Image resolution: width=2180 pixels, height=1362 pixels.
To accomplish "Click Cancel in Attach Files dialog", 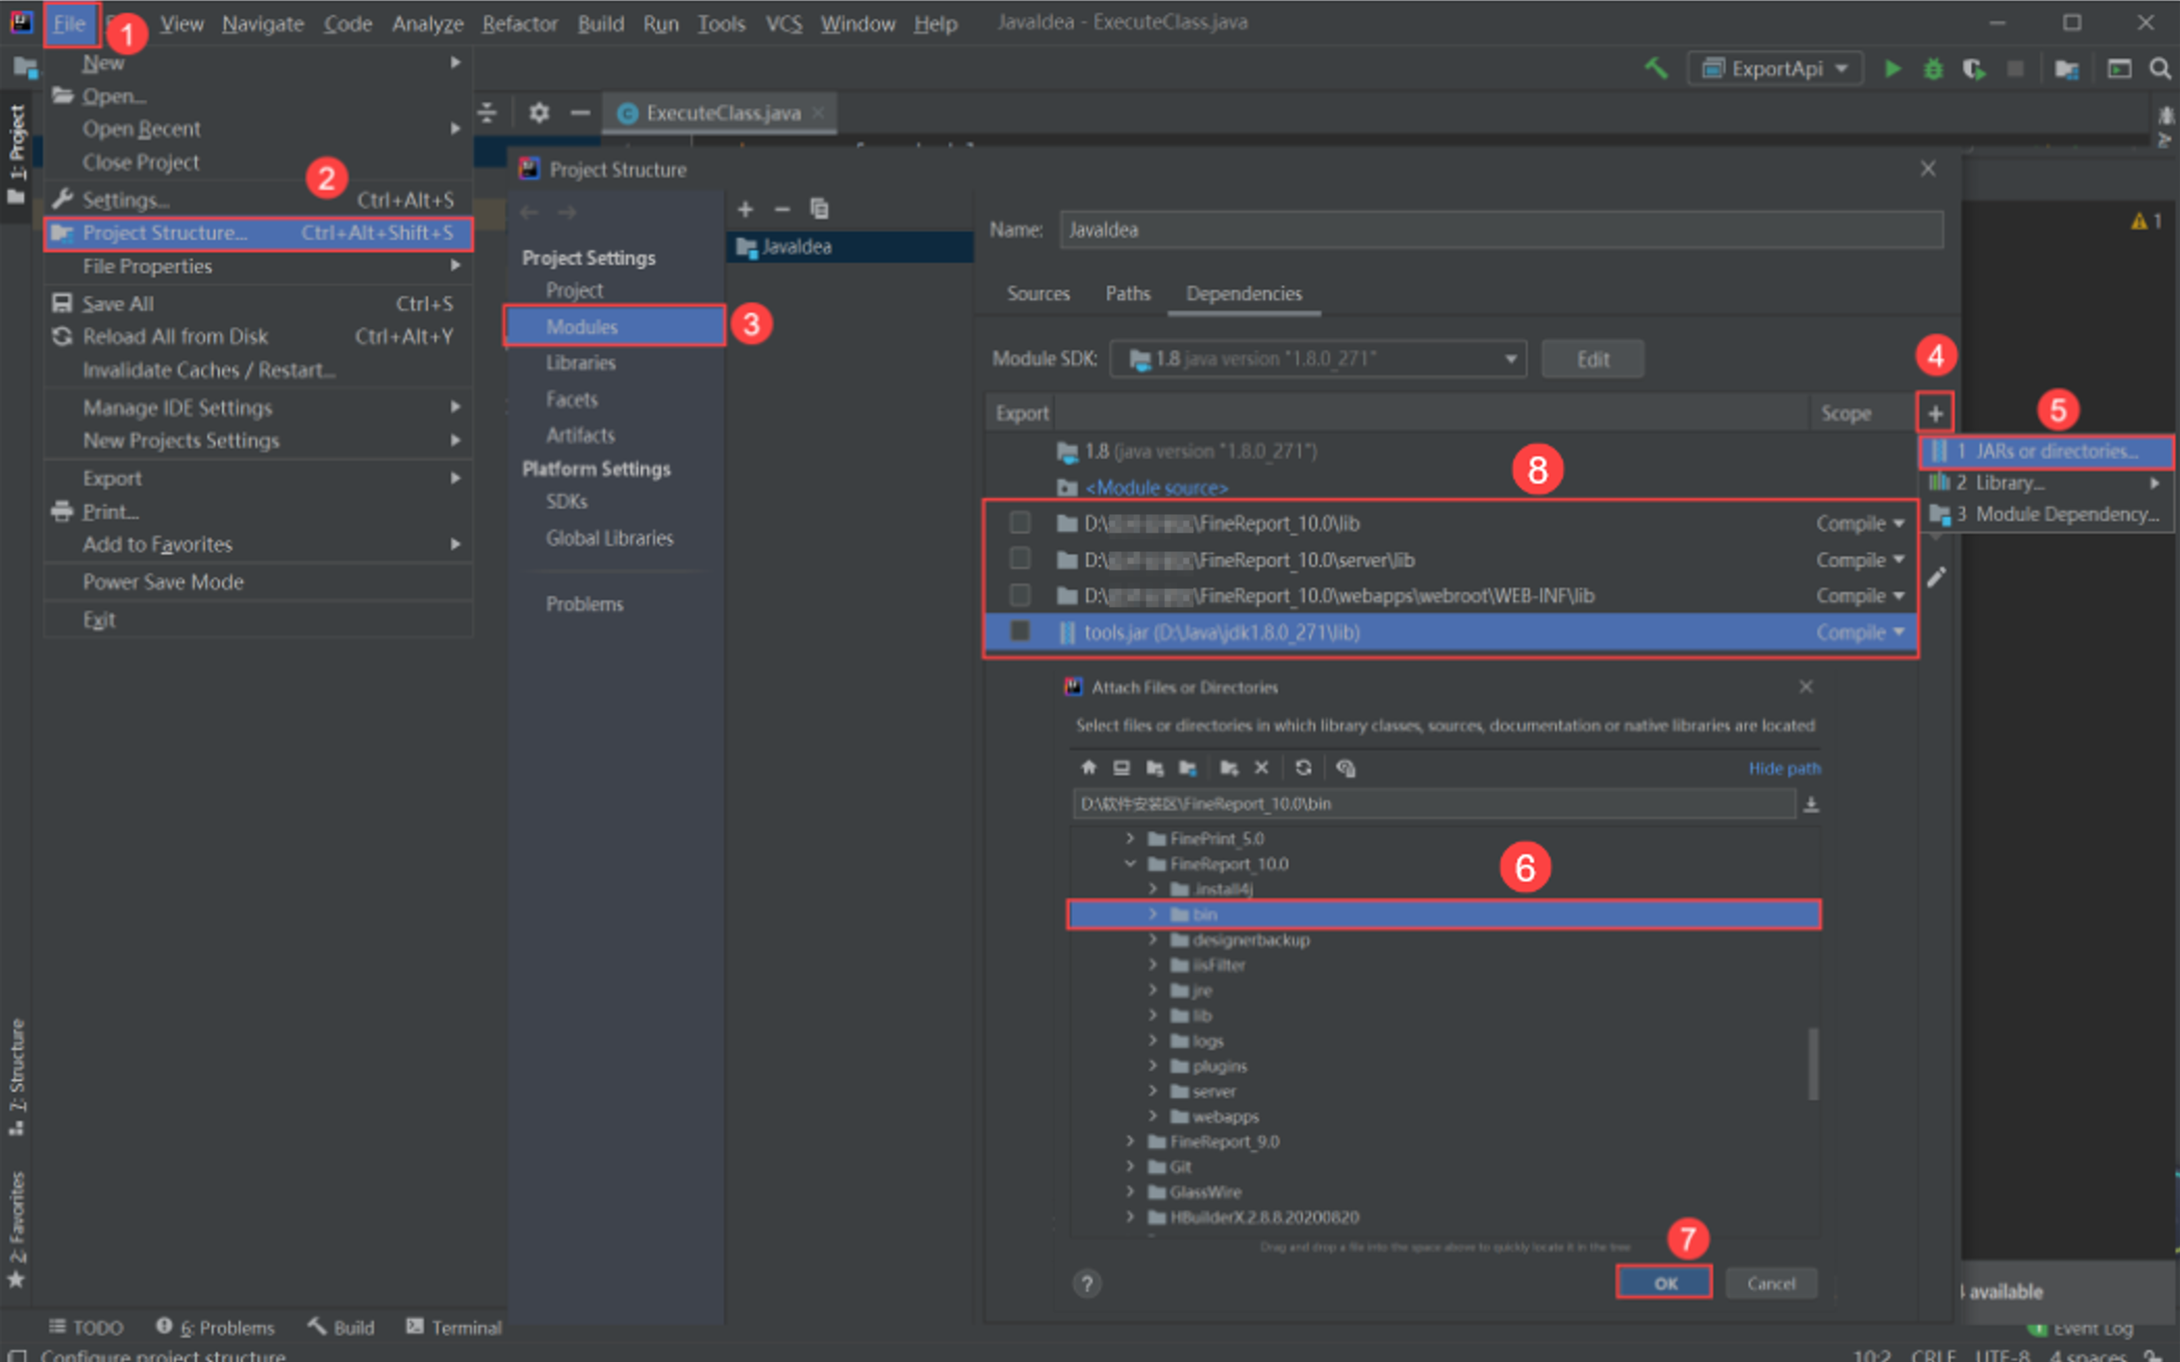I will (x=1770, y=1283).
